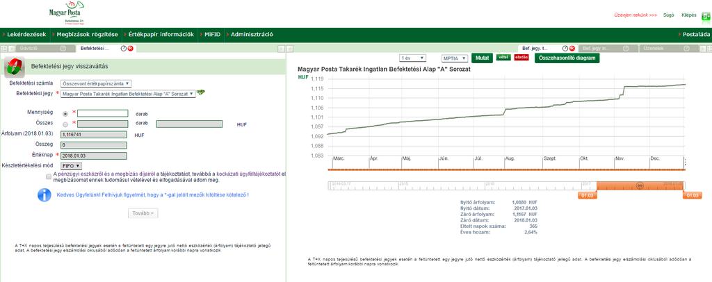Click the icon on the Üzenetek tab
The width and height of the screenshot is (712, 282).
click(x=688, y=49)
